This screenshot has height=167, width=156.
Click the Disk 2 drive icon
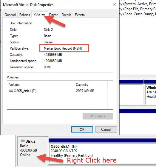[23, 141]
